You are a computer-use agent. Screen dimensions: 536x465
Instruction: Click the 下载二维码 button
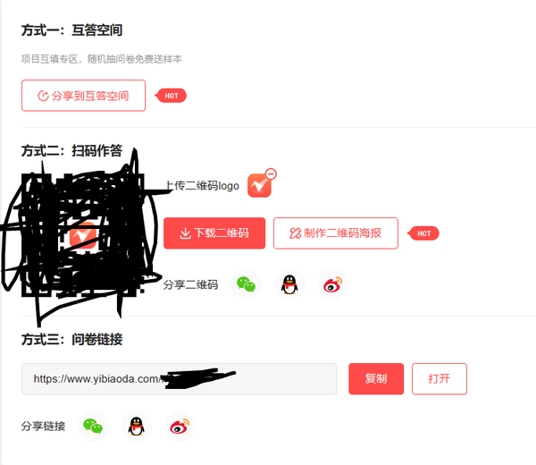pyautogui.click(x=214, y=233)
